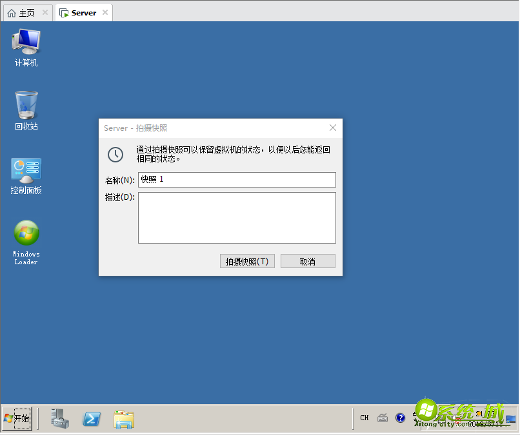
Task: Open the 开始 Start menu
Action: pyautogui.click(x=17, y=418)
